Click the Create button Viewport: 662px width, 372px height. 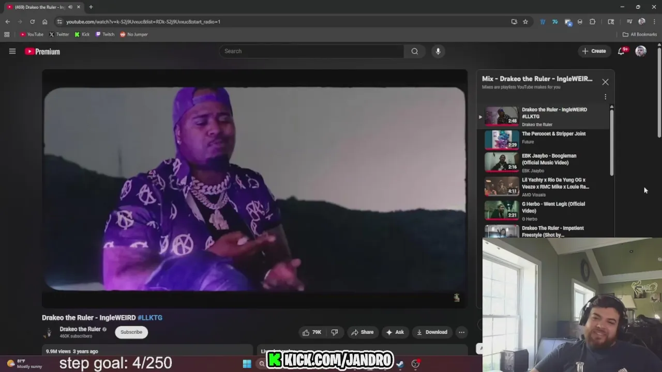pos(594,51)
